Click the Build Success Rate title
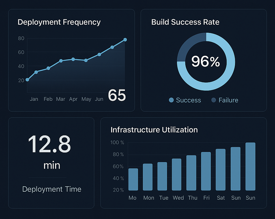This screenshot has width=275, height=219. tap(185, 22)
